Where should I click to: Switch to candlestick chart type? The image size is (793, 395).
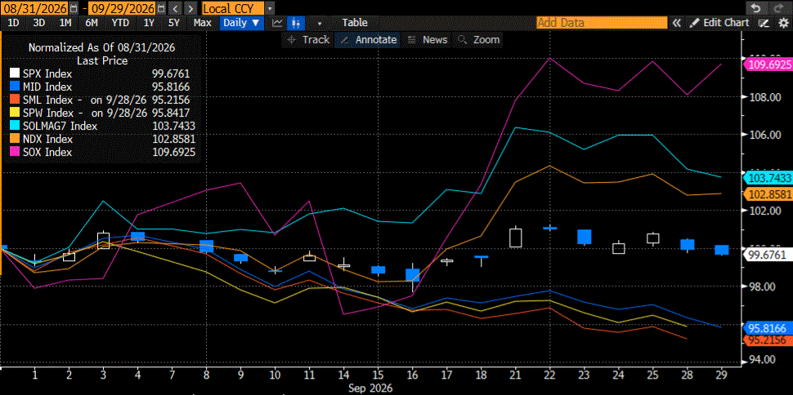[x=296, y=23]
